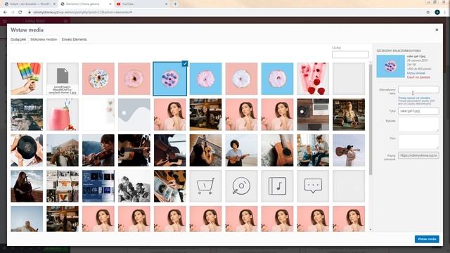Click the scrollbar up arrow of the media grid
This screenshot has height=253, width=450.
371,63
